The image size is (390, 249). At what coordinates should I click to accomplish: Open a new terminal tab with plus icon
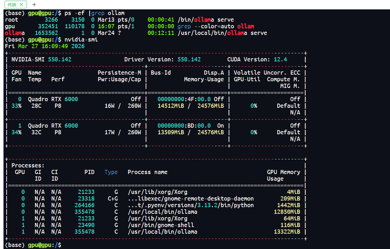point(34,5)
